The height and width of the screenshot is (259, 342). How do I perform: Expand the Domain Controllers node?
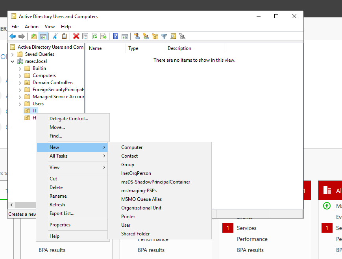coord(20,83)
